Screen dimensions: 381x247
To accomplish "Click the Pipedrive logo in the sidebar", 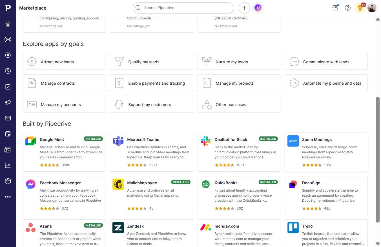I will click(x=8, y=8).
